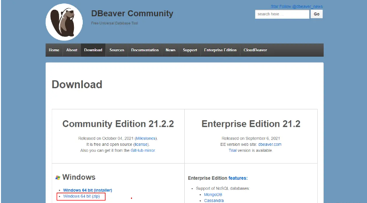Open the CloudBeaver menu item
Viewport: 367px width, 203px height.
coord(255,50)
